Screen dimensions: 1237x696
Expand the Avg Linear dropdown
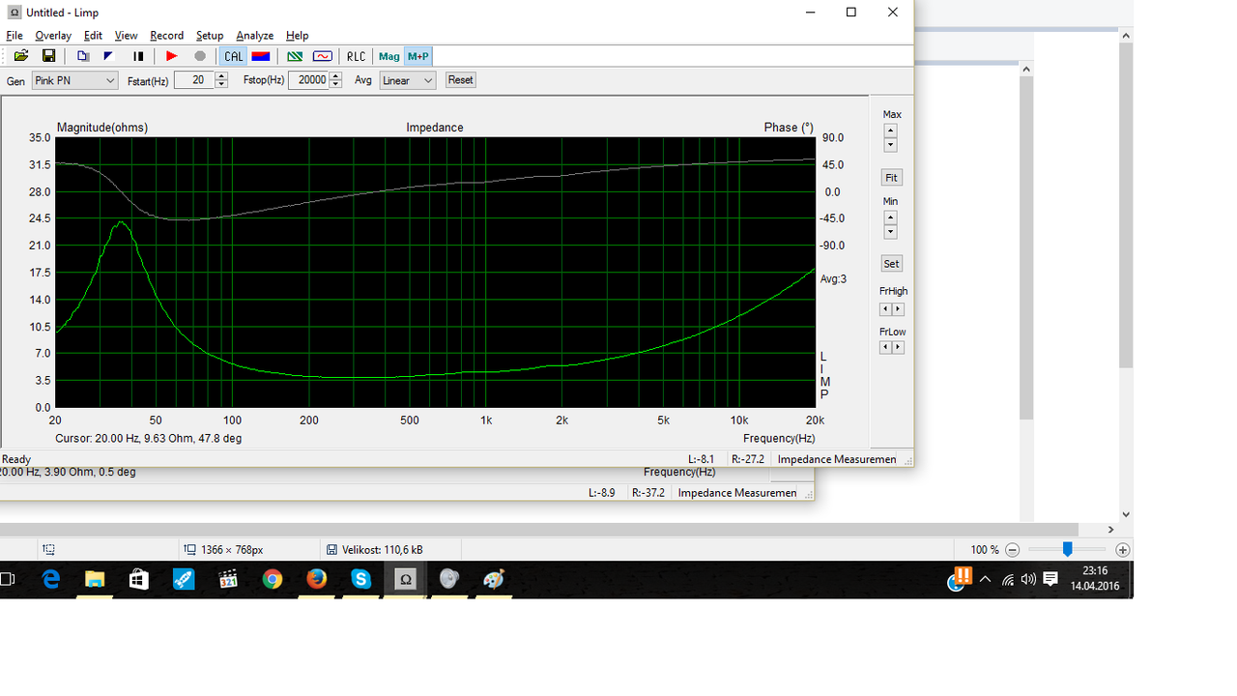(x=407, y=80)
